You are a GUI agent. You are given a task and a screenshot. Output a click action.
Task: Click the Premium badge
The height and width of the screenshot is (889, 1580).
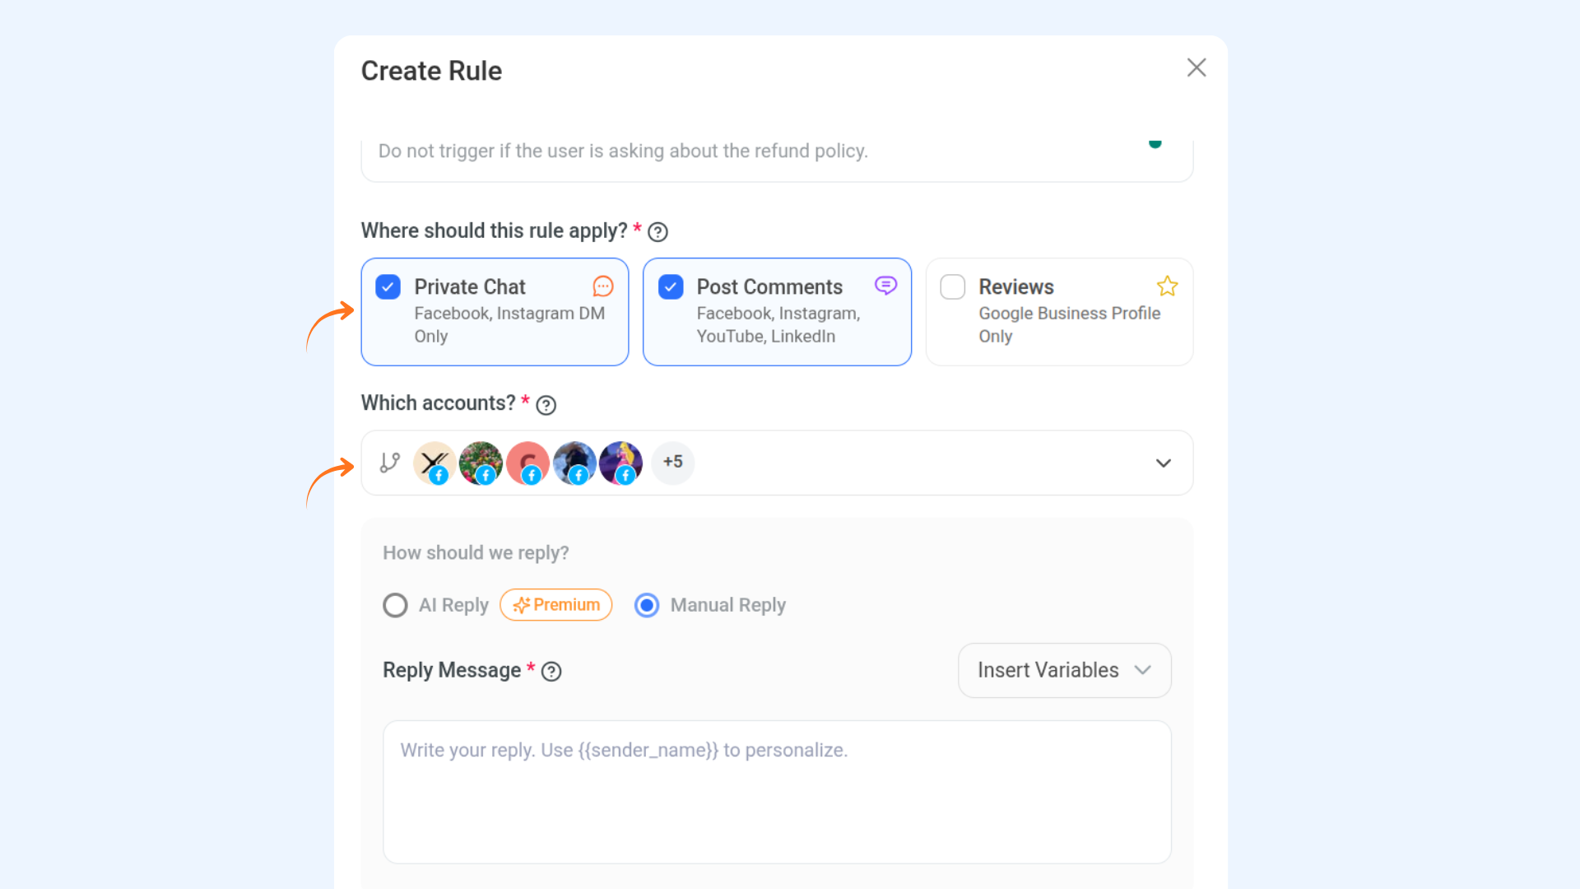click(556, 605)
